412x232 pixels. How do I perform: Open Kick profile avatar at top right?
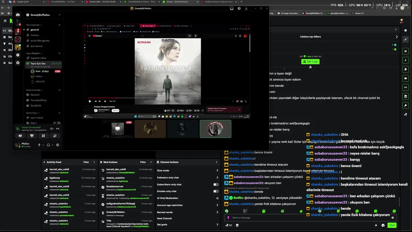[401, 21]
